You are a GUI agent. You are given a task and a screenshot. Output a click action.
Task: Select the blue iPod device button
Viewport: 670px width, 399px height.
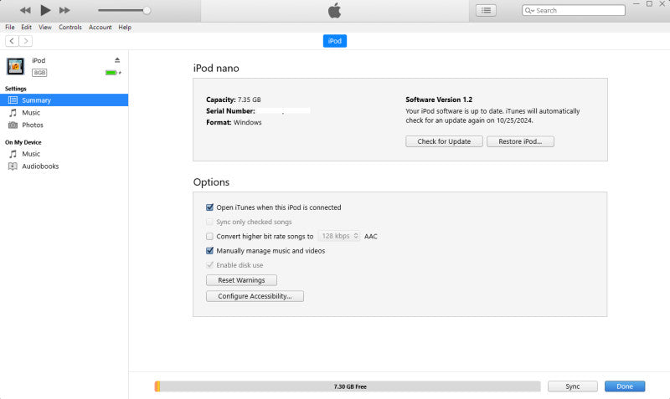point(334,41)
